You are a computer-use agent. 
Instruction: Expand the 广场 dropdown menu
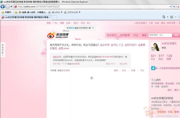pyautogui.click(x=55, y=23)
